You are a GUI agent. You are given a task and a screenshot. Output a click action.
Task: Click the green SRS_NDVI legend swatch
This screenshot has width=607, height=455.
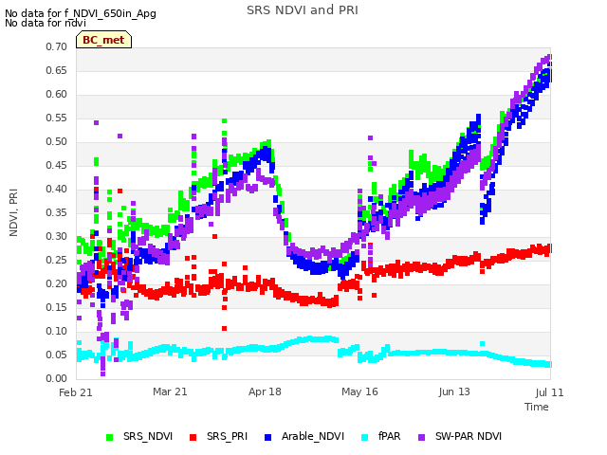[x=110, y=437]
